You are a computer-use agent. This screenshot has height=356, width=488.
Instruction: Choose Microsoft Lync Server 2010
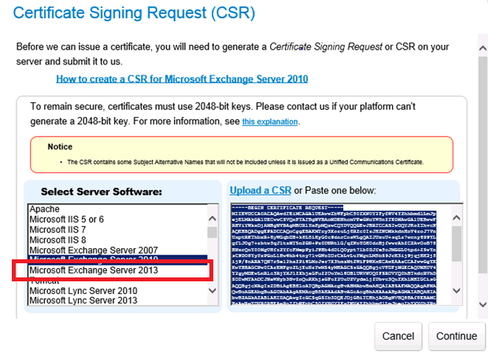pos(117,291)
